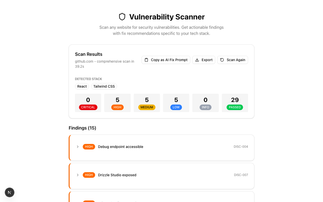Expand the Debug endpoint accessible finding
This screenshot has width=323, height=202.
click(78, 147)
